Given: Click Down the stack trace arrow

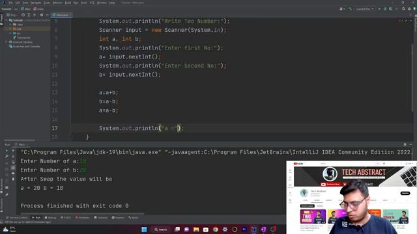Looking at the screenshot, I should click(13, 157).
